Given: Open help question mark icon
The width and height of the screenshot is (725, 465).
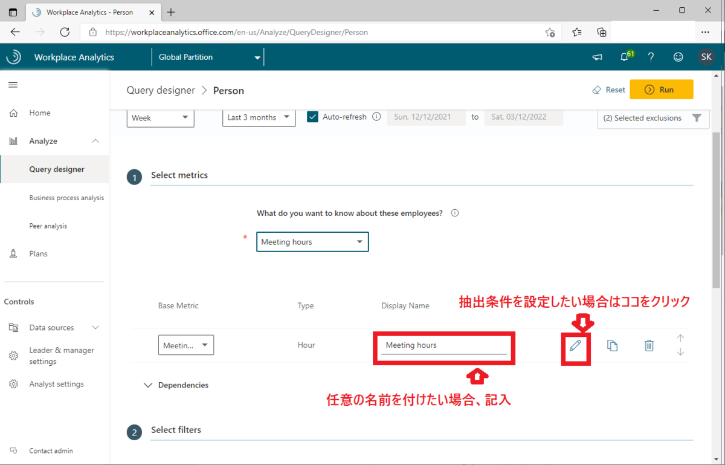Looking at the screenshot, I should (651, 57).
